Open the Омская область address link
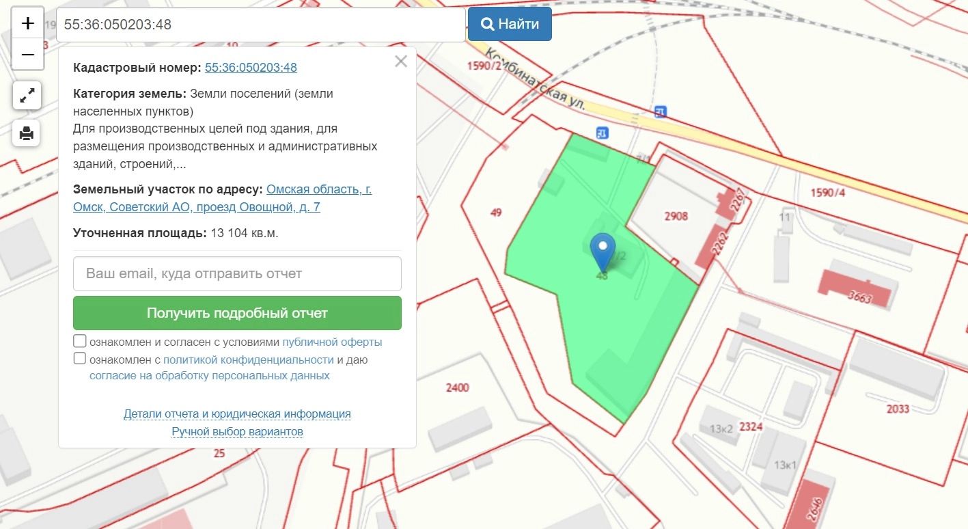 (x=318, y=189)
